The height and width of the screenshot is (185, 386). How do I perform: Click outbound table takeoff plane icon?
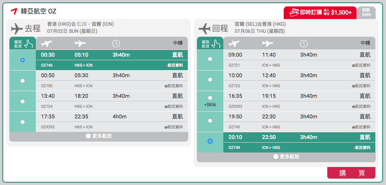(46, 43)
